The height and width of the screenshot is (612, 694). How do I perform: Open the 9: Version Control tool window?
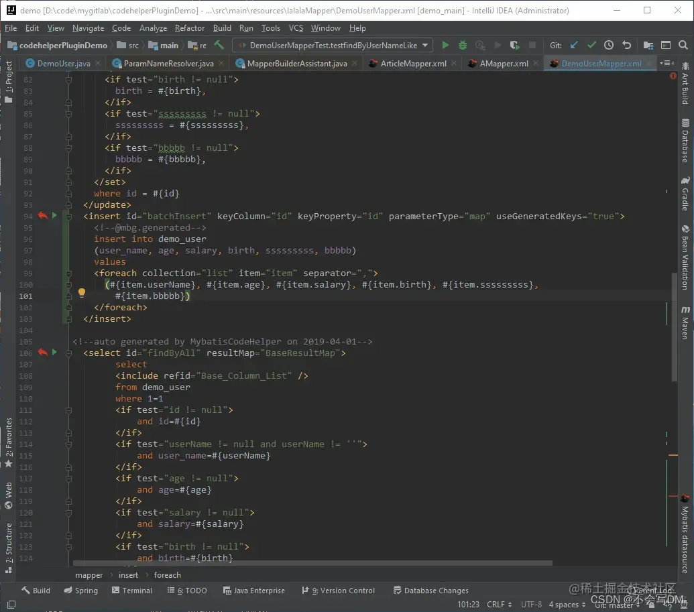pyautogui.click(x=338, y=591)
